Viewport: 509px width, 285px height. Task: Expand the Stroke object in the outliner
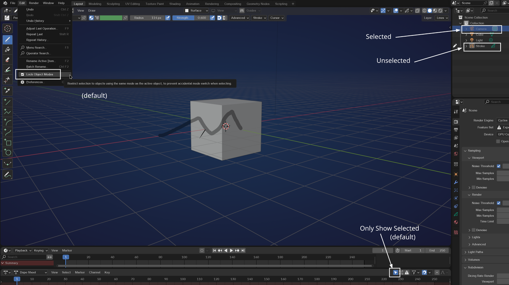pos(466,46)
